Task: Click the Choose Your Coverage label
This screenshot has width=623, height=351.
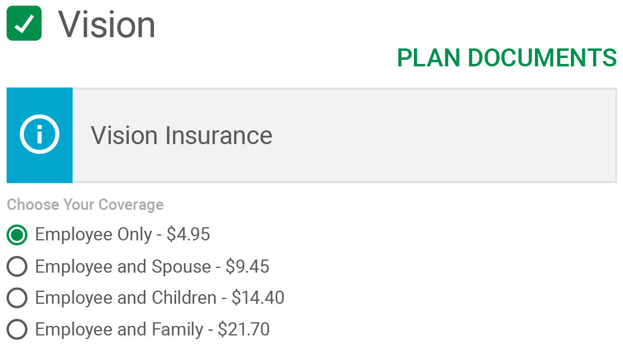Action: tap(85, 205)
